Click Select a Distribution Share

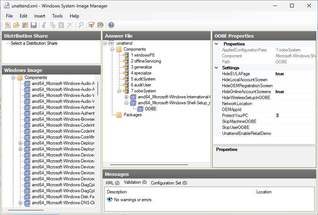coord(34,43)
